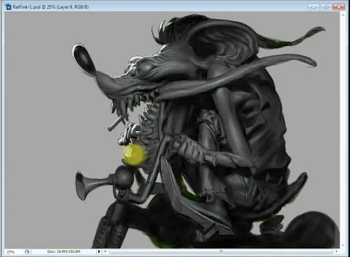Click the yellow headlight on the canvas

pyautogui.click(x=135, y=155)
